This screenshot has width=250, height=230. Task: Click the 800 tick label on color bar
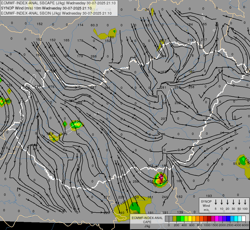[199, 225]
